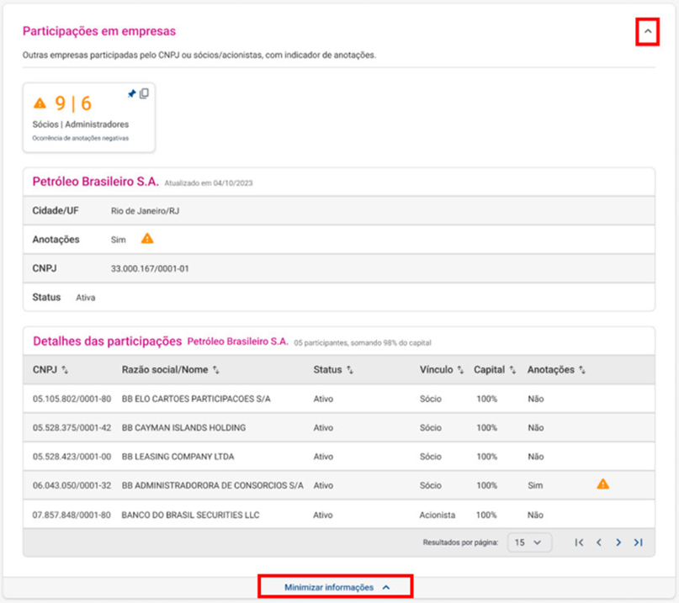Jump to the last results page
Viewport: 679px width, 603px height.
point(639,542)
